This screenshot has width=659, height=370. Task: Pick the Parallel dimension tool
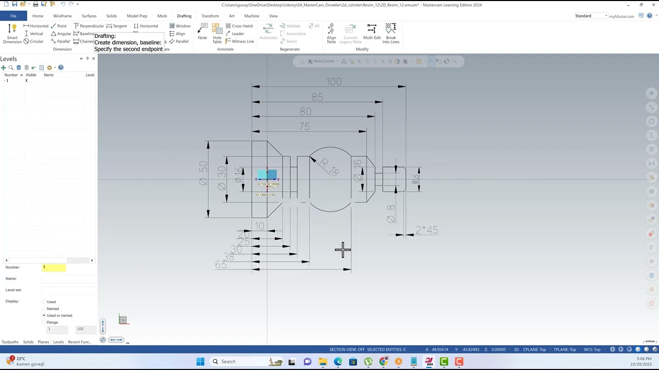click(60, 41)
